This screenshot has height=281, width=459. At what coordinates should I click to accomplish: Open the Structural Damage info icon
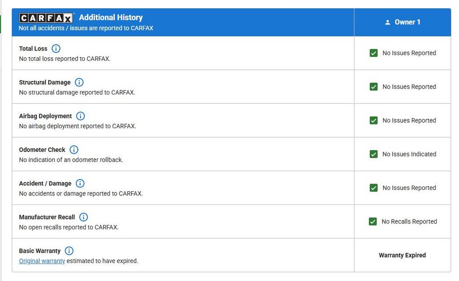click(x=79, y=82)
